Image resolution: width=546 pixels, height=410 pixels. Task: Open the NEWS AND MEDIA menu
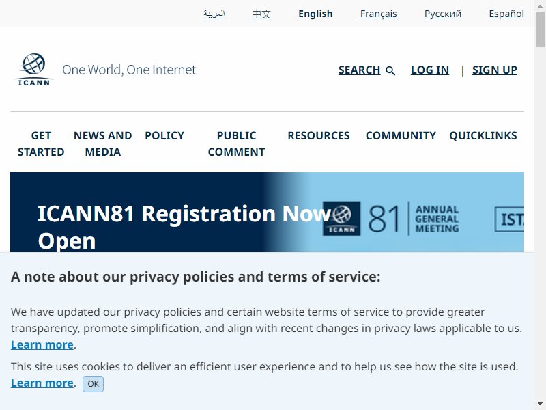[103, 143]
